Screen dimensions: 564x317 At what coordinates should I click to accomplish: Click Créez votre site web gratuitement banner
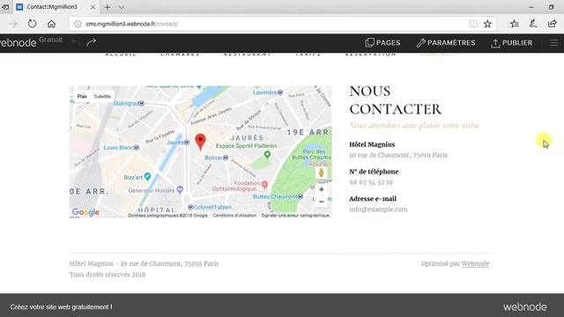coord(61,307)
